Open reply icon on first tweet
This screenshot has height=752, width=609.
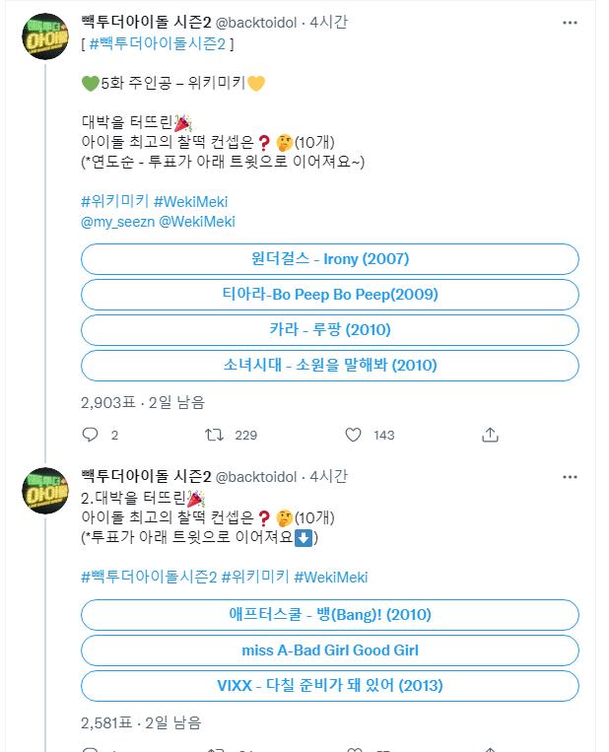click(x=90, y=435)
